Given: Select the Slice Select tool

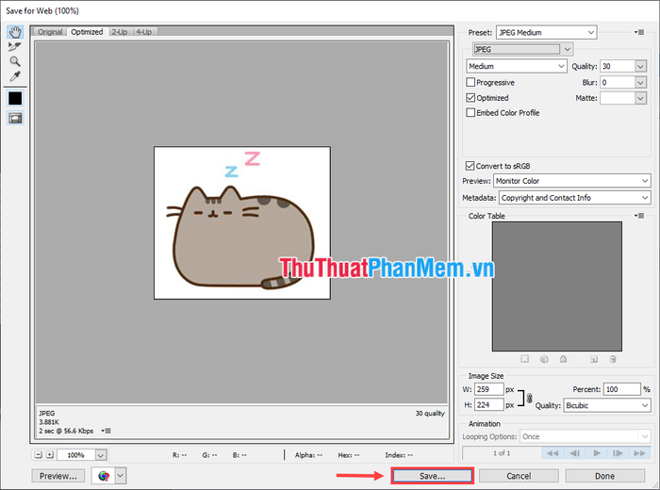Looking at the screenshot, I should [x=15, y=47].
